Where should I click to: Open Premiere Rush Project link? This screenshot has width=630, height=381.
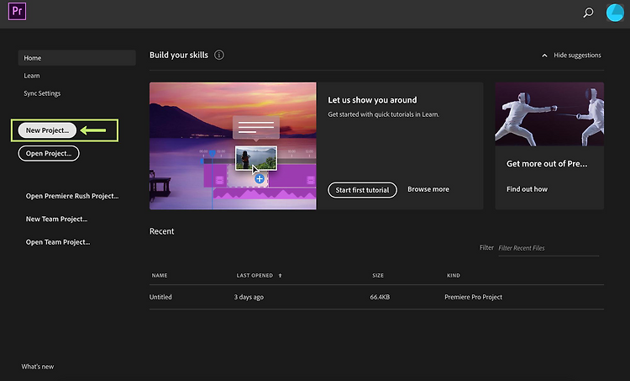click(x=72, y=196)
